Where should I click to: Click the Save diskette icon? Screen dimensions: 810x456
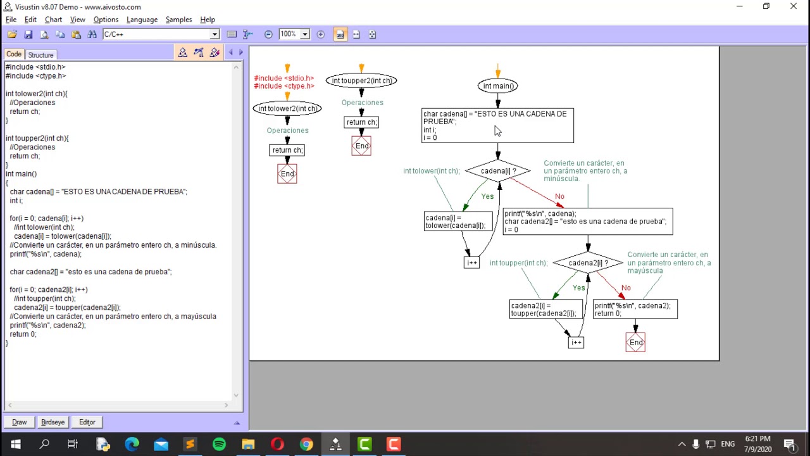pyautogui.click(x=28, y=34)
